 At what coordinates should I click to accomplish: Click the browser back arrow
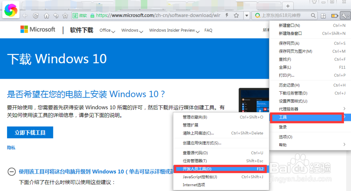[x=25, y=16]
